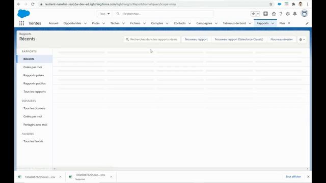Open the Chrome profile avatar
326x183 pixels.
point(301,4)
